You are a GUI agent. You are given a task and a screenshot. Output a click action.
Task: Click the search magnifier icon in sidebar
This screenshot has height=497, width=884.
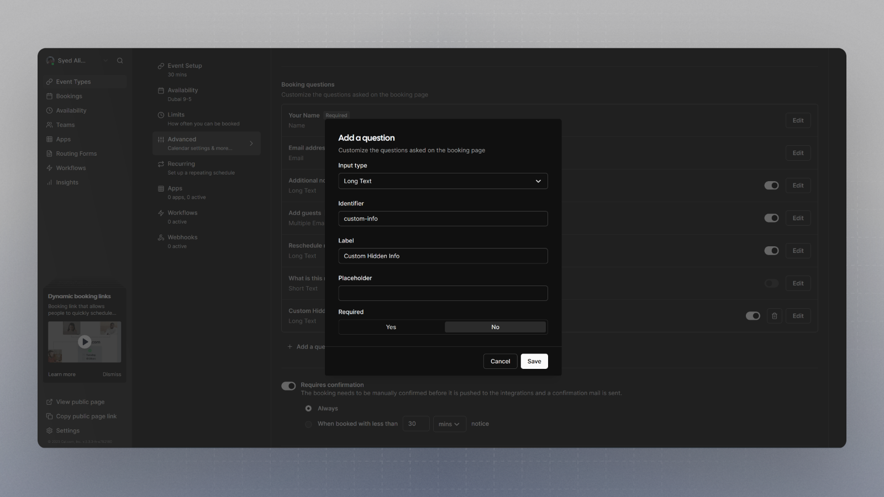click(x=120, y=61)
